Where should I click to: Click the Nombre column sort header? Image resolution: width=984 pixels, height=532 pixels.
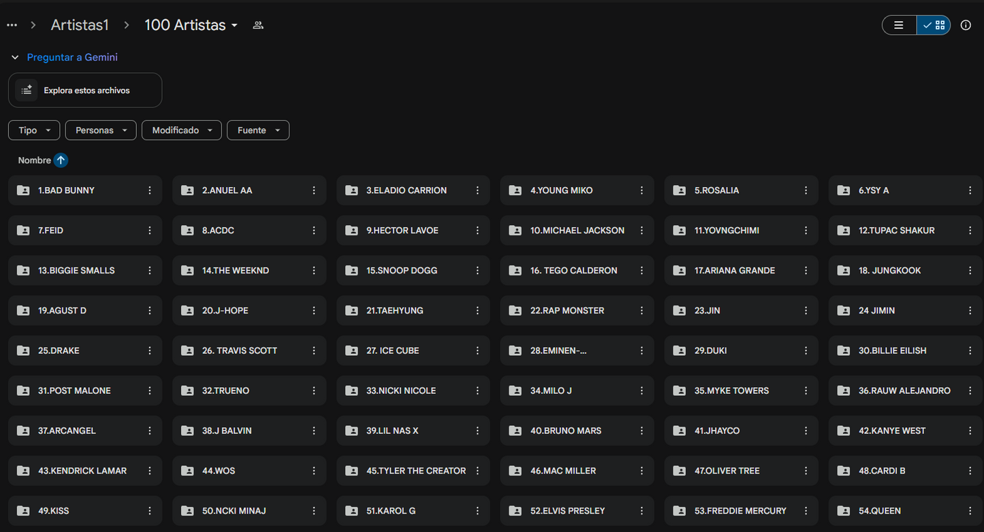[x=35, y=161]
